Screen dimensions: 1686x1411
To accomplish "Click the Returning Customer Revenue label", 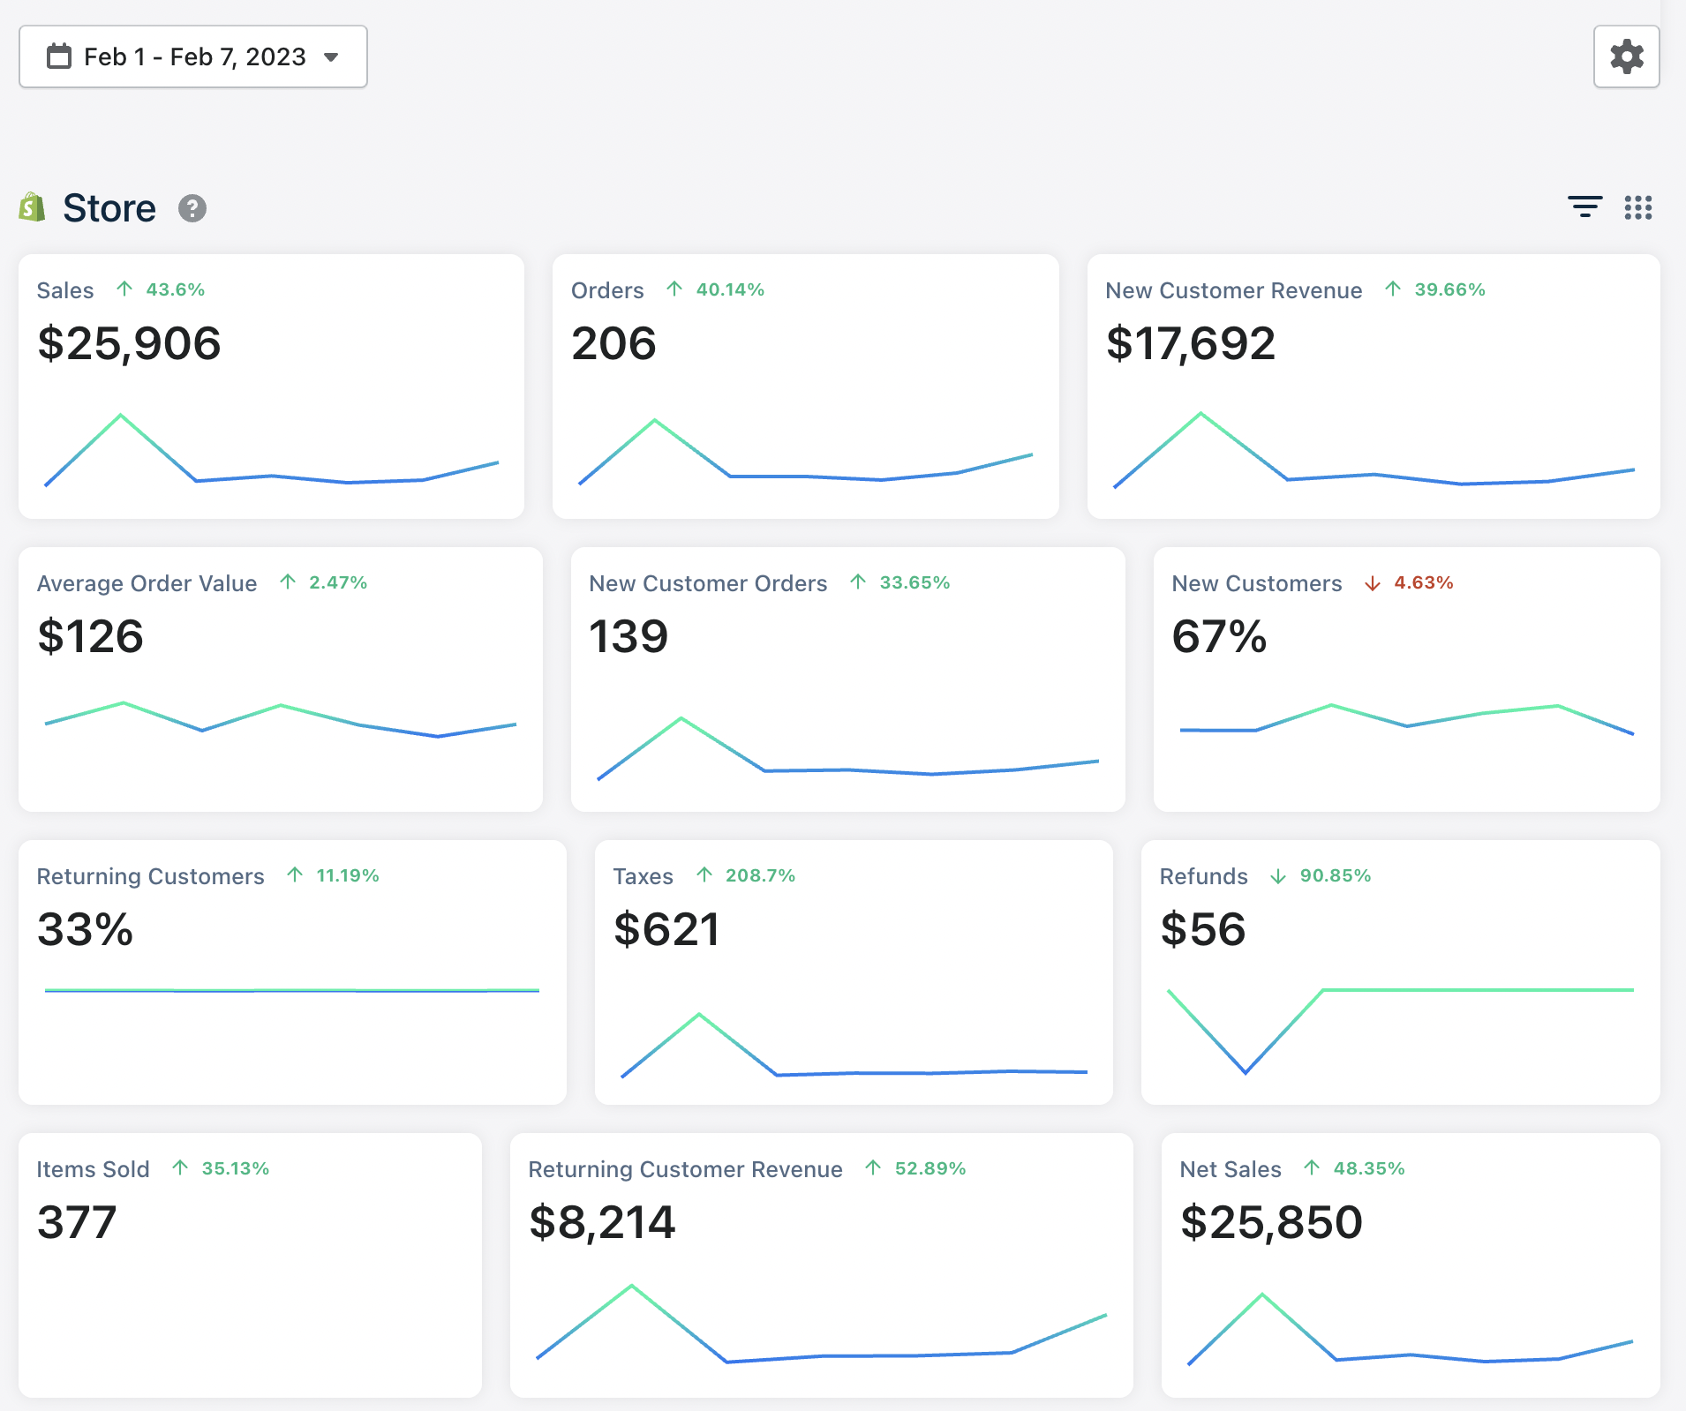I will [x=685, y=1169].
